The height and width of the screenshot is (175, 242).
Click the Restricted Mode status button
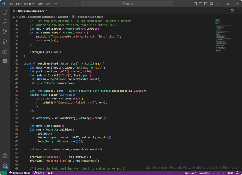pos(20,173)
